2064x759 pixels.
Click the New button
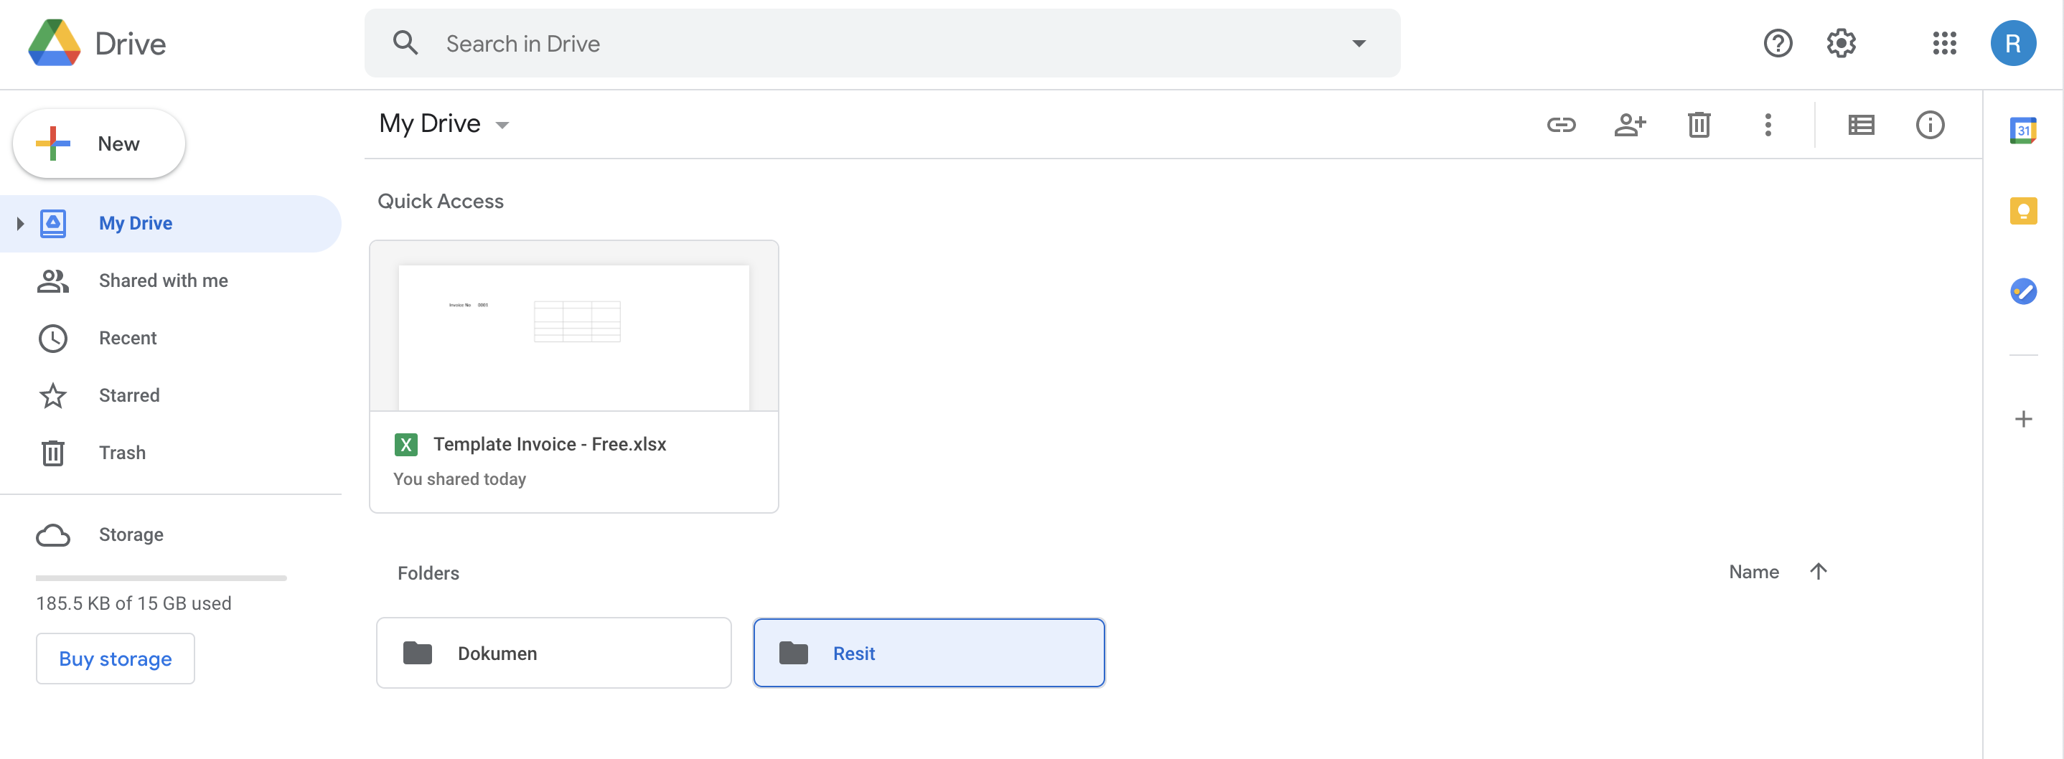point(99,144)
